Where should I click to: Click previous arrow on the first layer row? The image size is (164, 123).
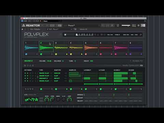25,73
